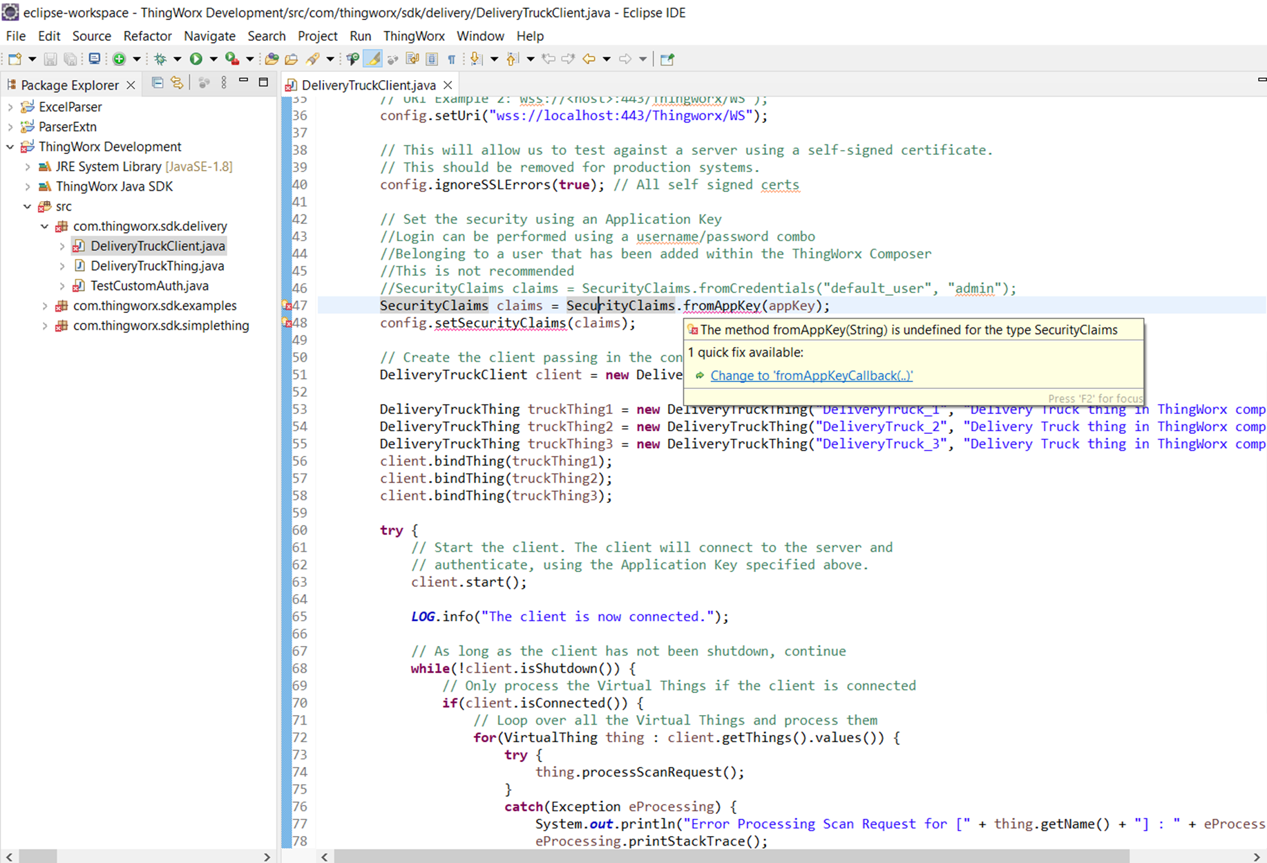
Task: Start a Debug session from the toolbar
Action: coord(160,59)
